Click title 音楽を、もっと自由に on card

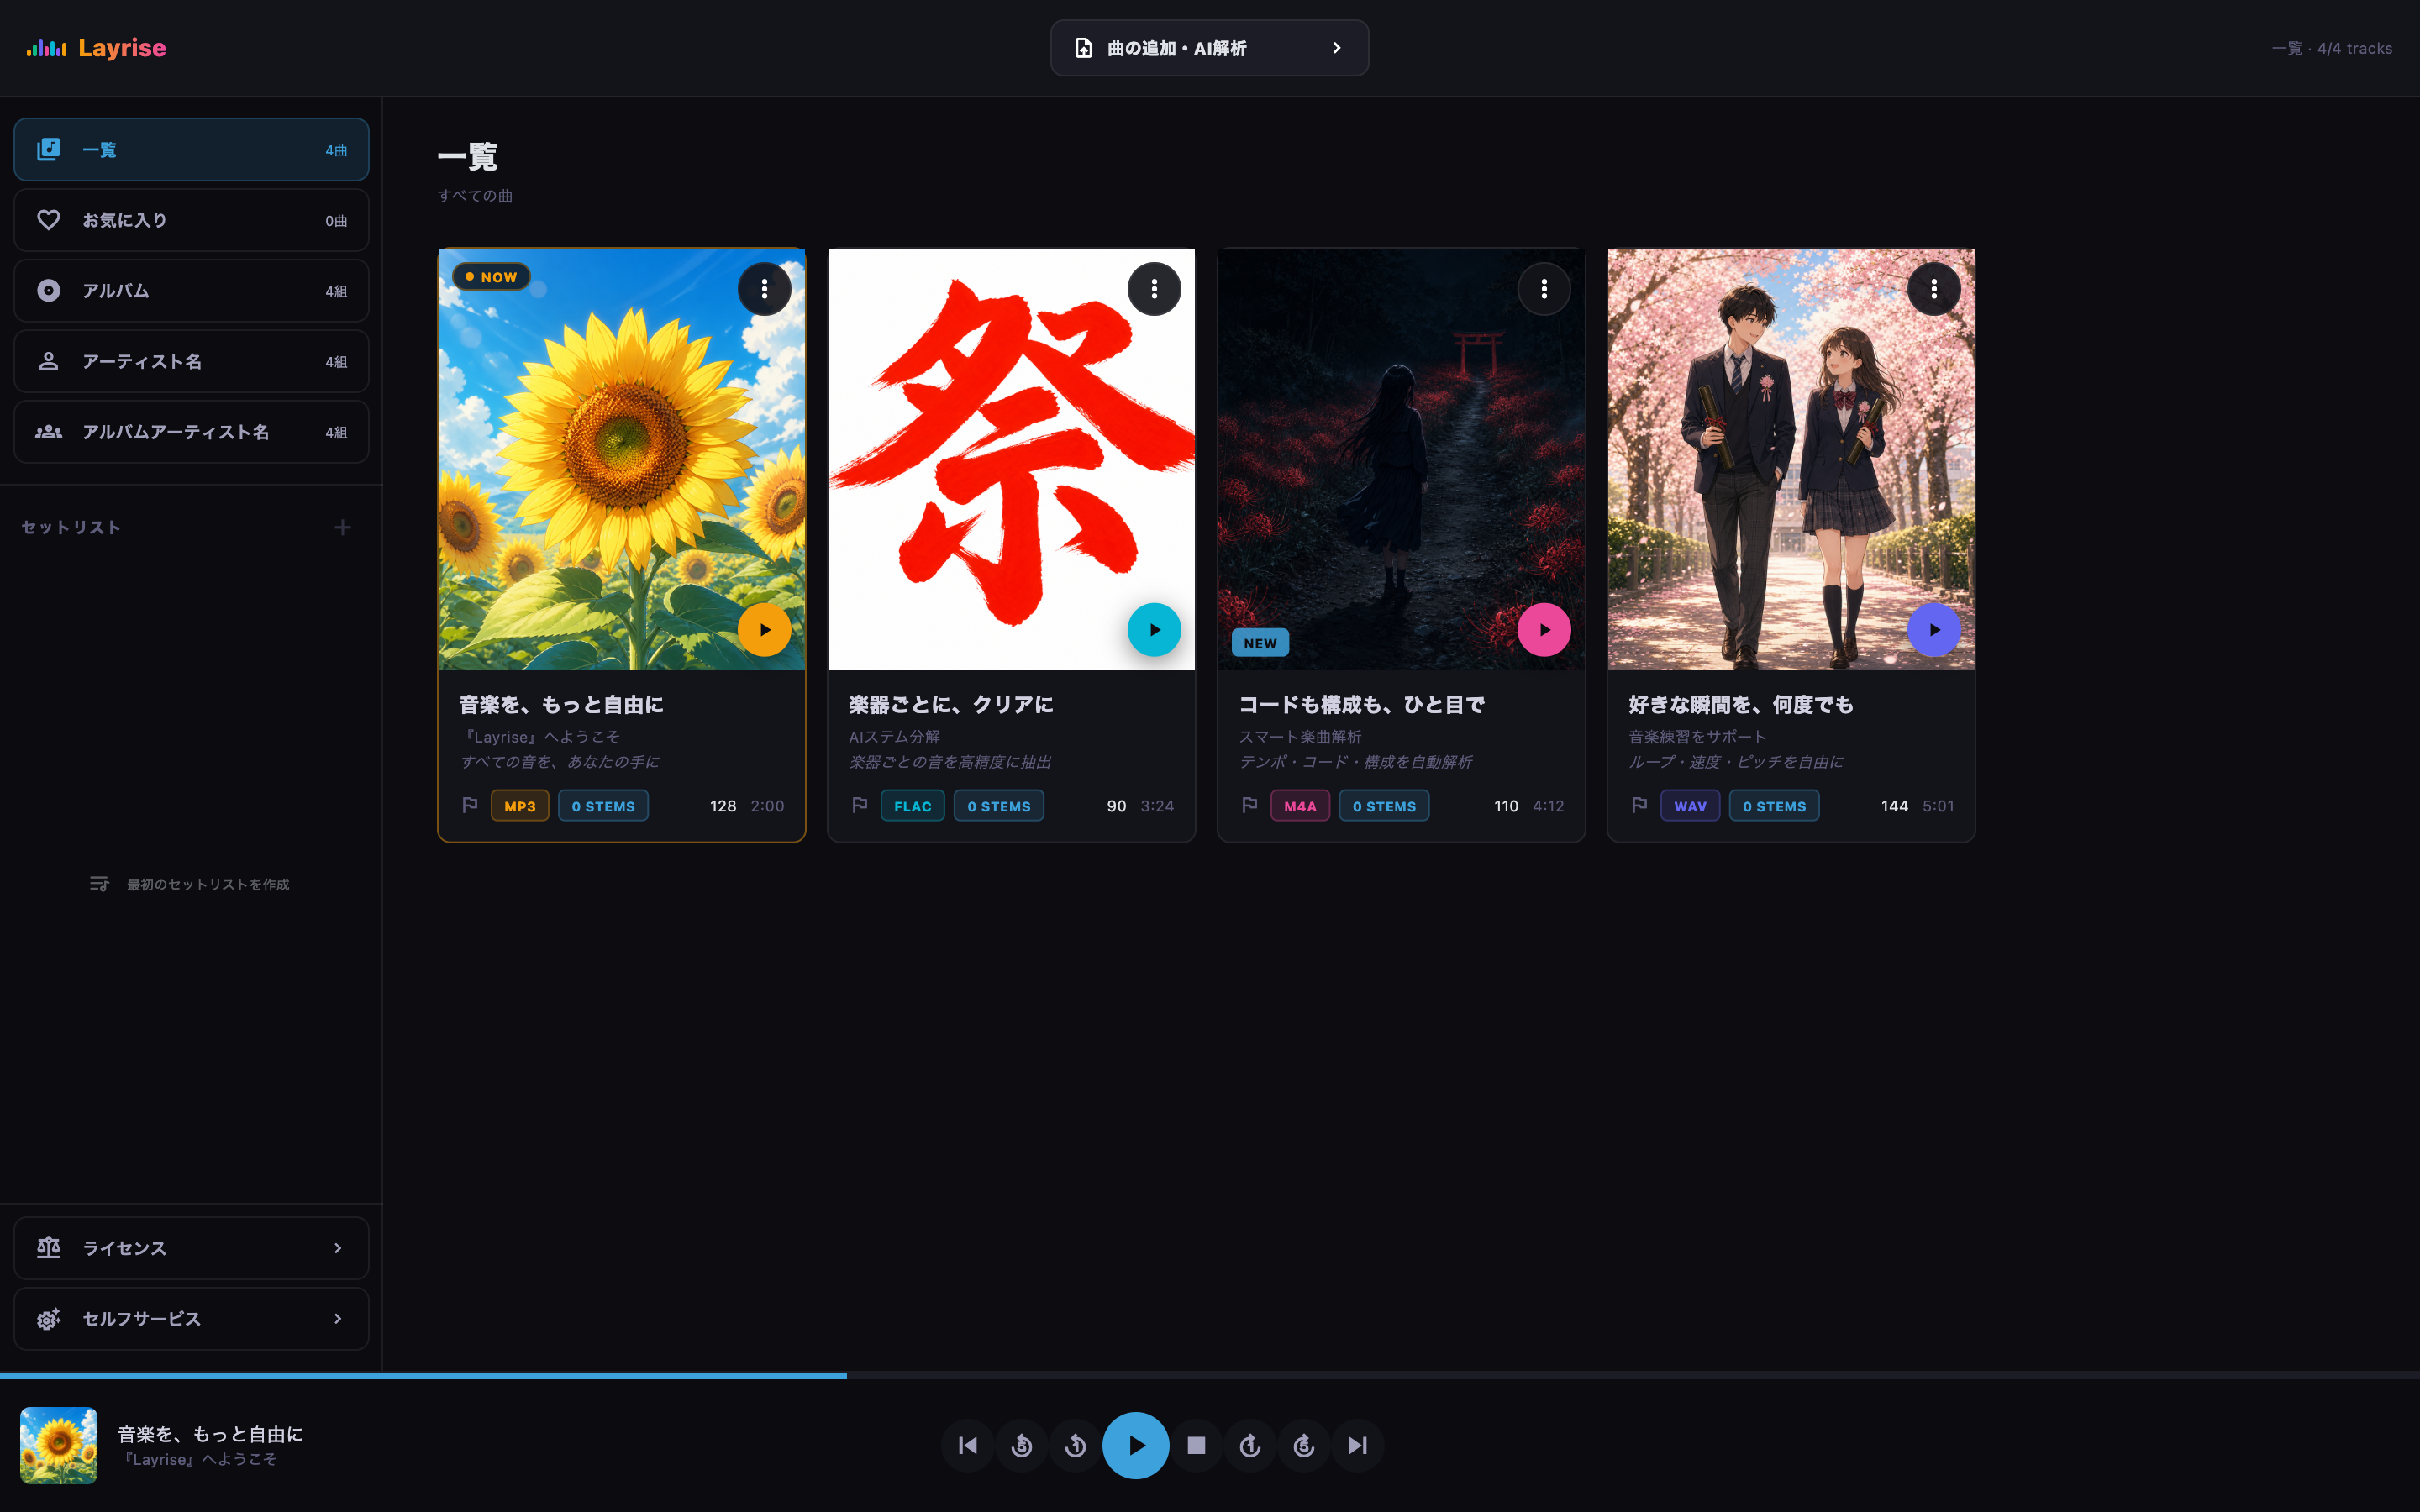[x=561, y=705]
